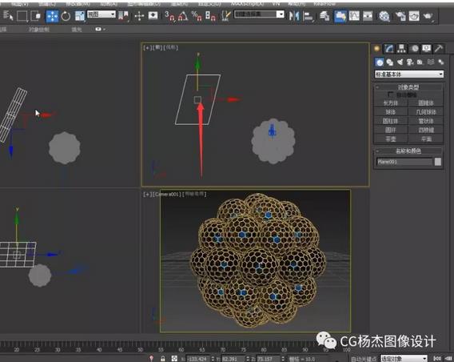
Task: Select the Cameras category icon
Action: 410,62
